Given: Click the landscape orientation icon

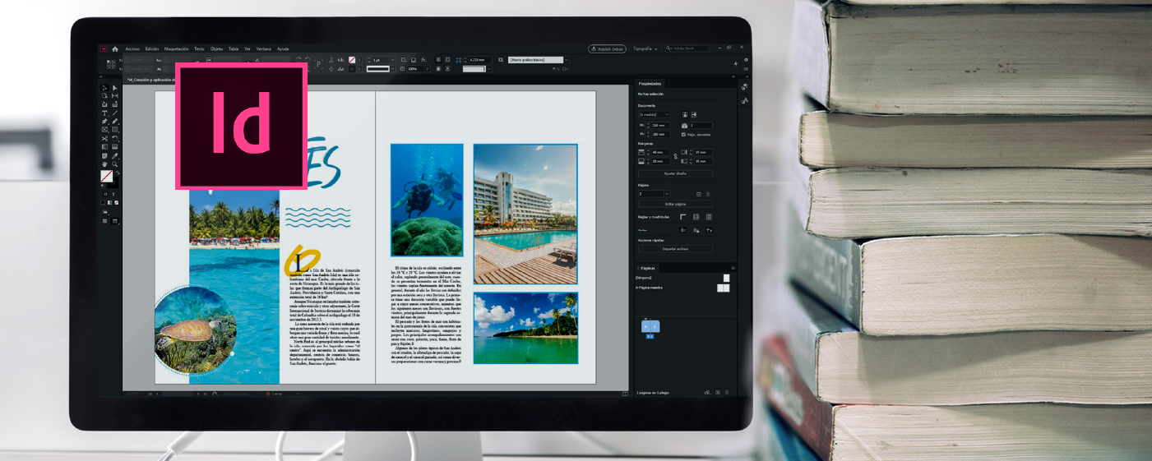Looking at the screenshot, I should coord(694,114).
